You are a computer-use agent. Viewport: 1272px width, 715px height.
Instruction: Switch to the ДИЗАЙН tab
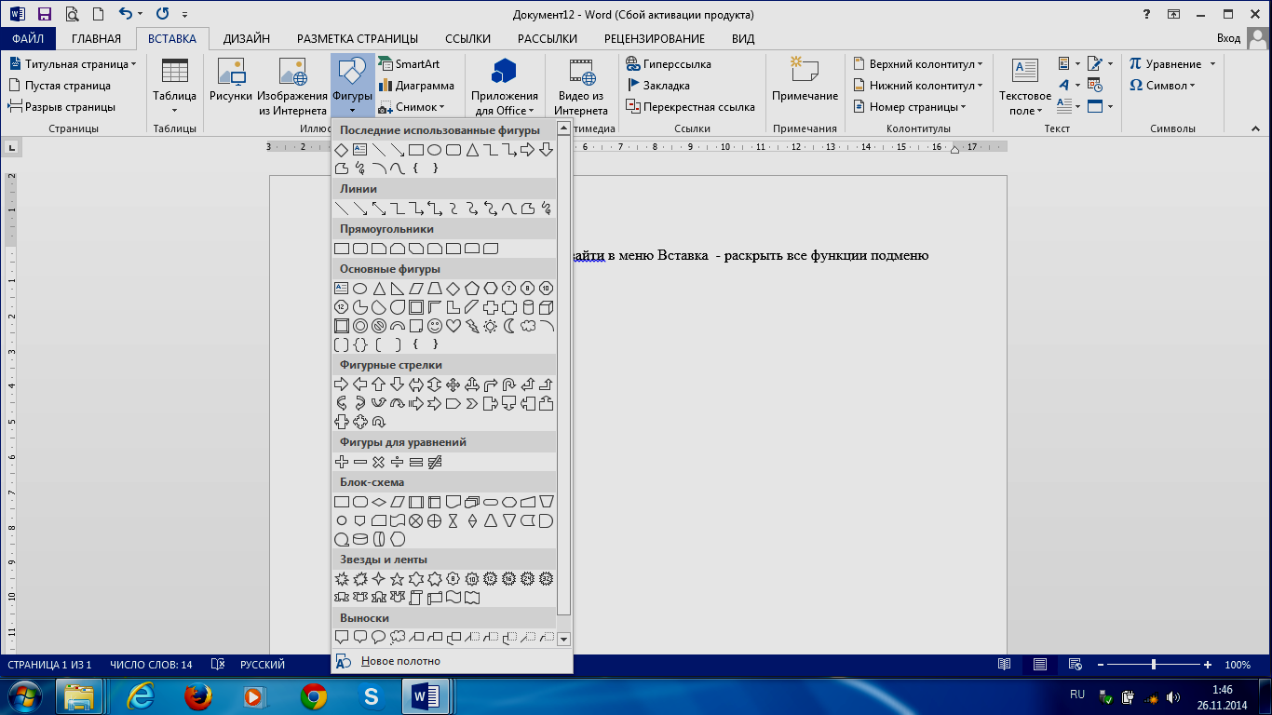tap(247, 38)
